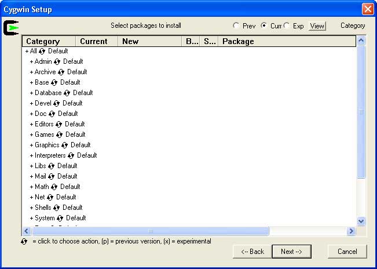Click the New column header

click(150, 41)
